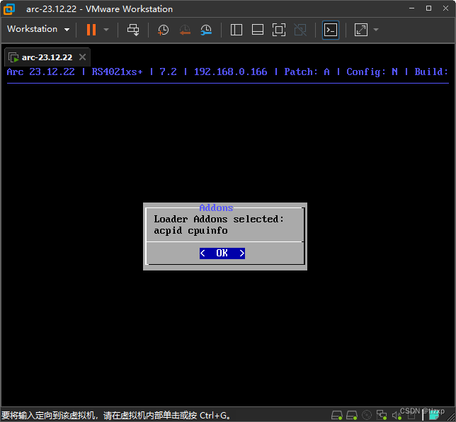Toggle the console view button
The image size is (456, 422).
[331, 30]
